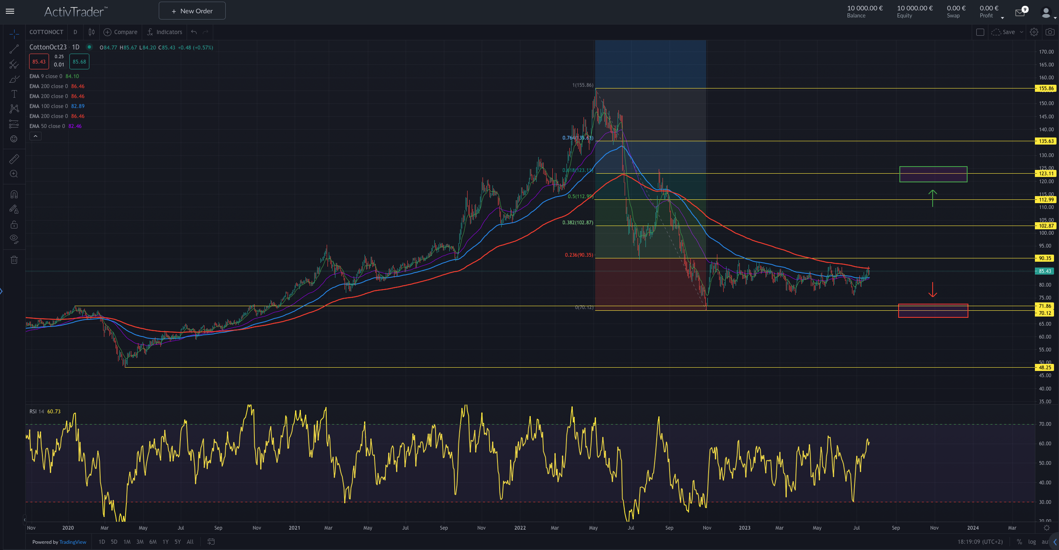Take a chart snapshot with camera icon
This screenshot has height=550, width=1059.
(1050, 32)
